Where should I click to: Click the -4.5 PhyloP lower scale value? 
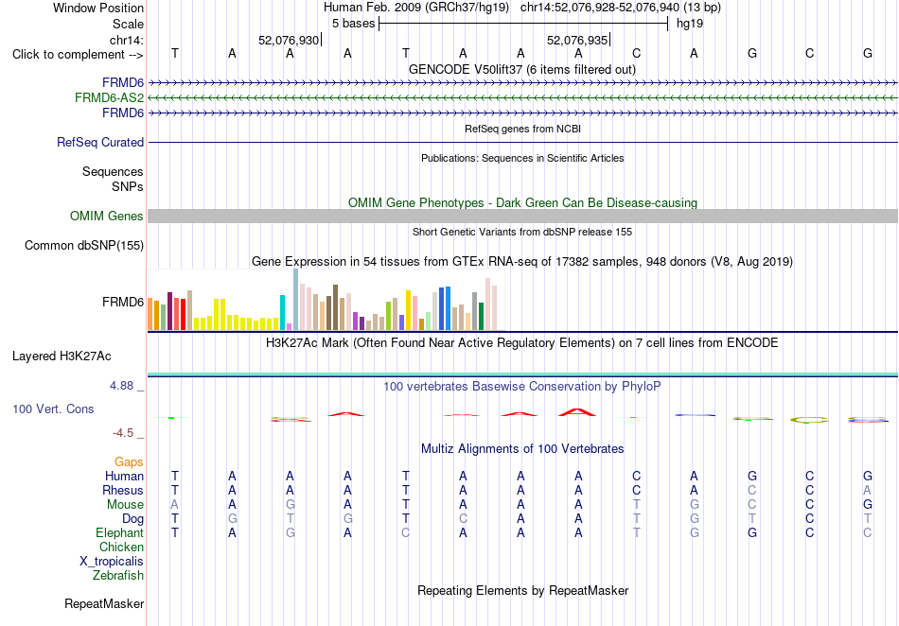[123, 433]
